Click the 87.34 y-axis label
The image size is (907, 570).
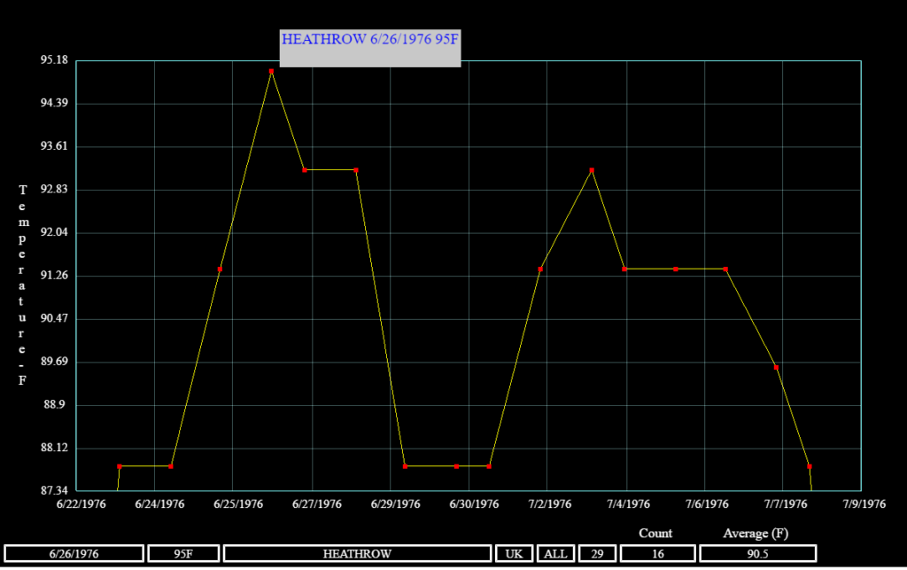(54, 491)
